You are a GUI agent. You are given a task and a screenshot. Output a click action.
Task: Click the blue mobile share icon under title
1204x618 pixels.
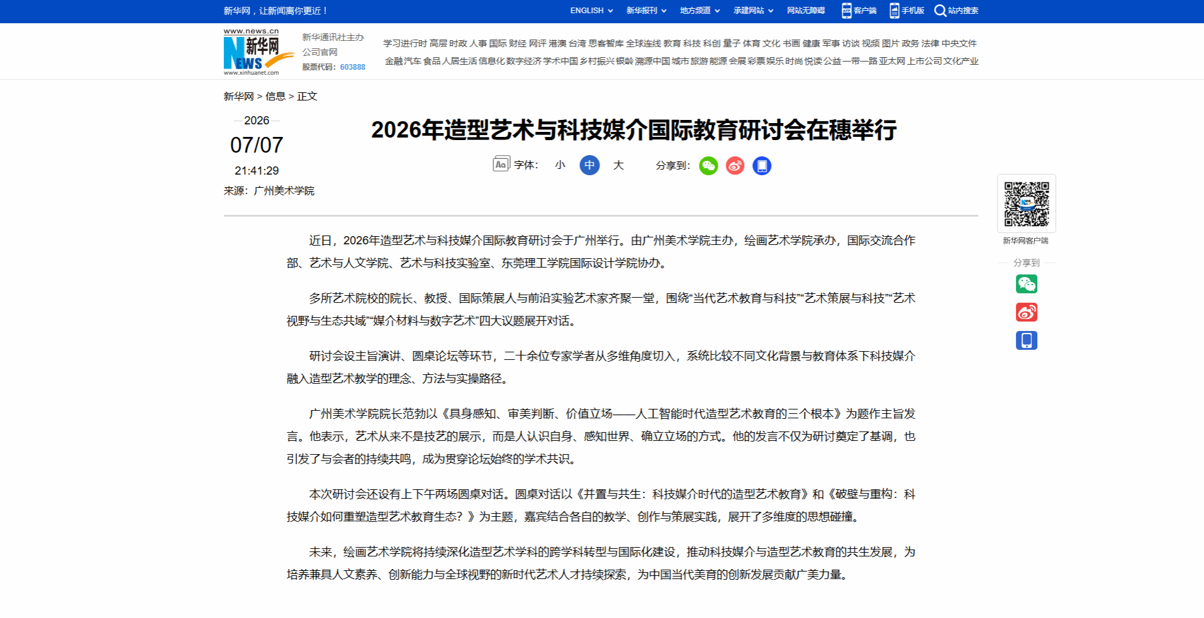762,166
